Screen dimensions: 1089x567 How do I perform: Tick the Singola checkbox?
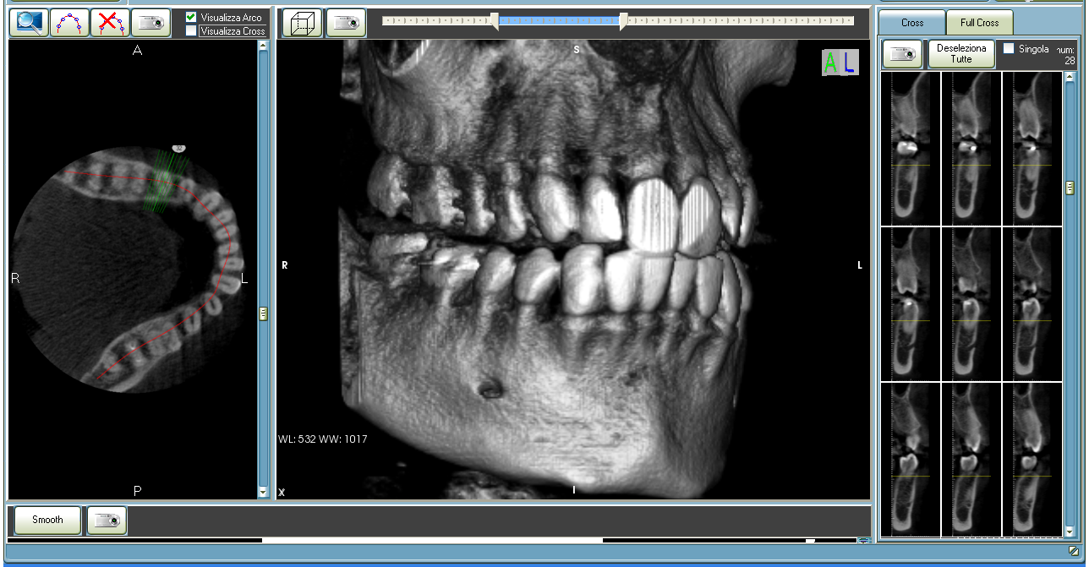click(x=1009, y=49)
